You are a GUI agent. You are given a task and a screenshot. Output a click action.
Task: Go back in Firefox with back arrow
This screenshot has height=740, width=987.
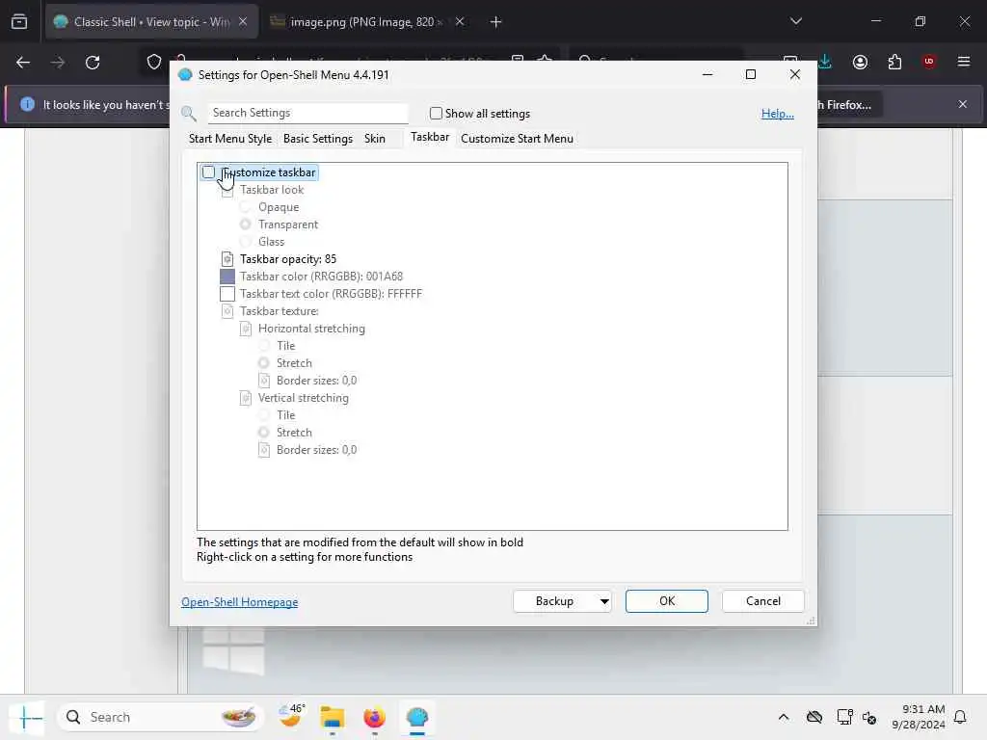pyautogui.click(x=23, y=63)
